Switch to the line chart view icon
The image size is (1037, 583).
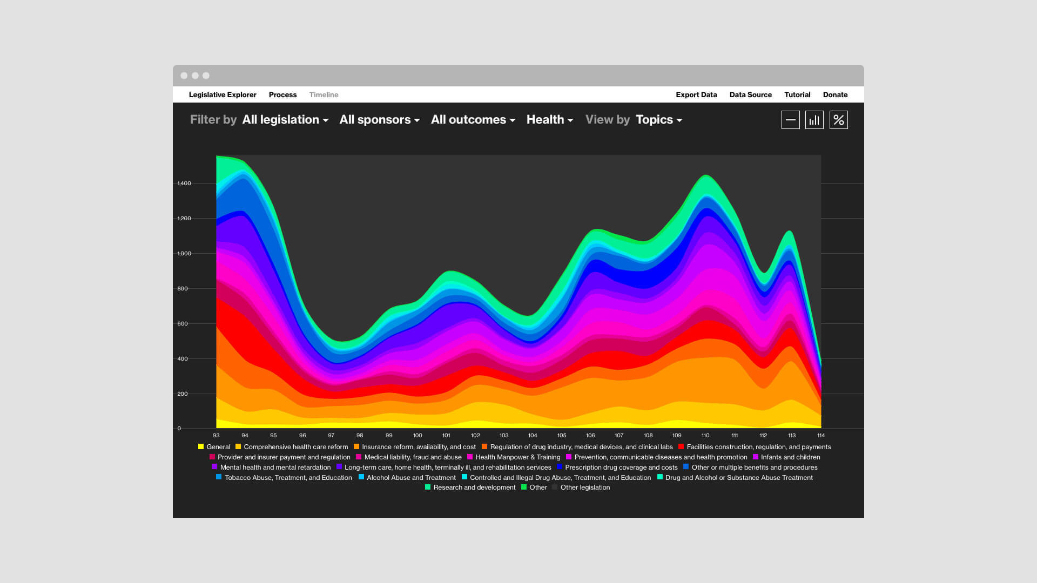tap(790, 120)
